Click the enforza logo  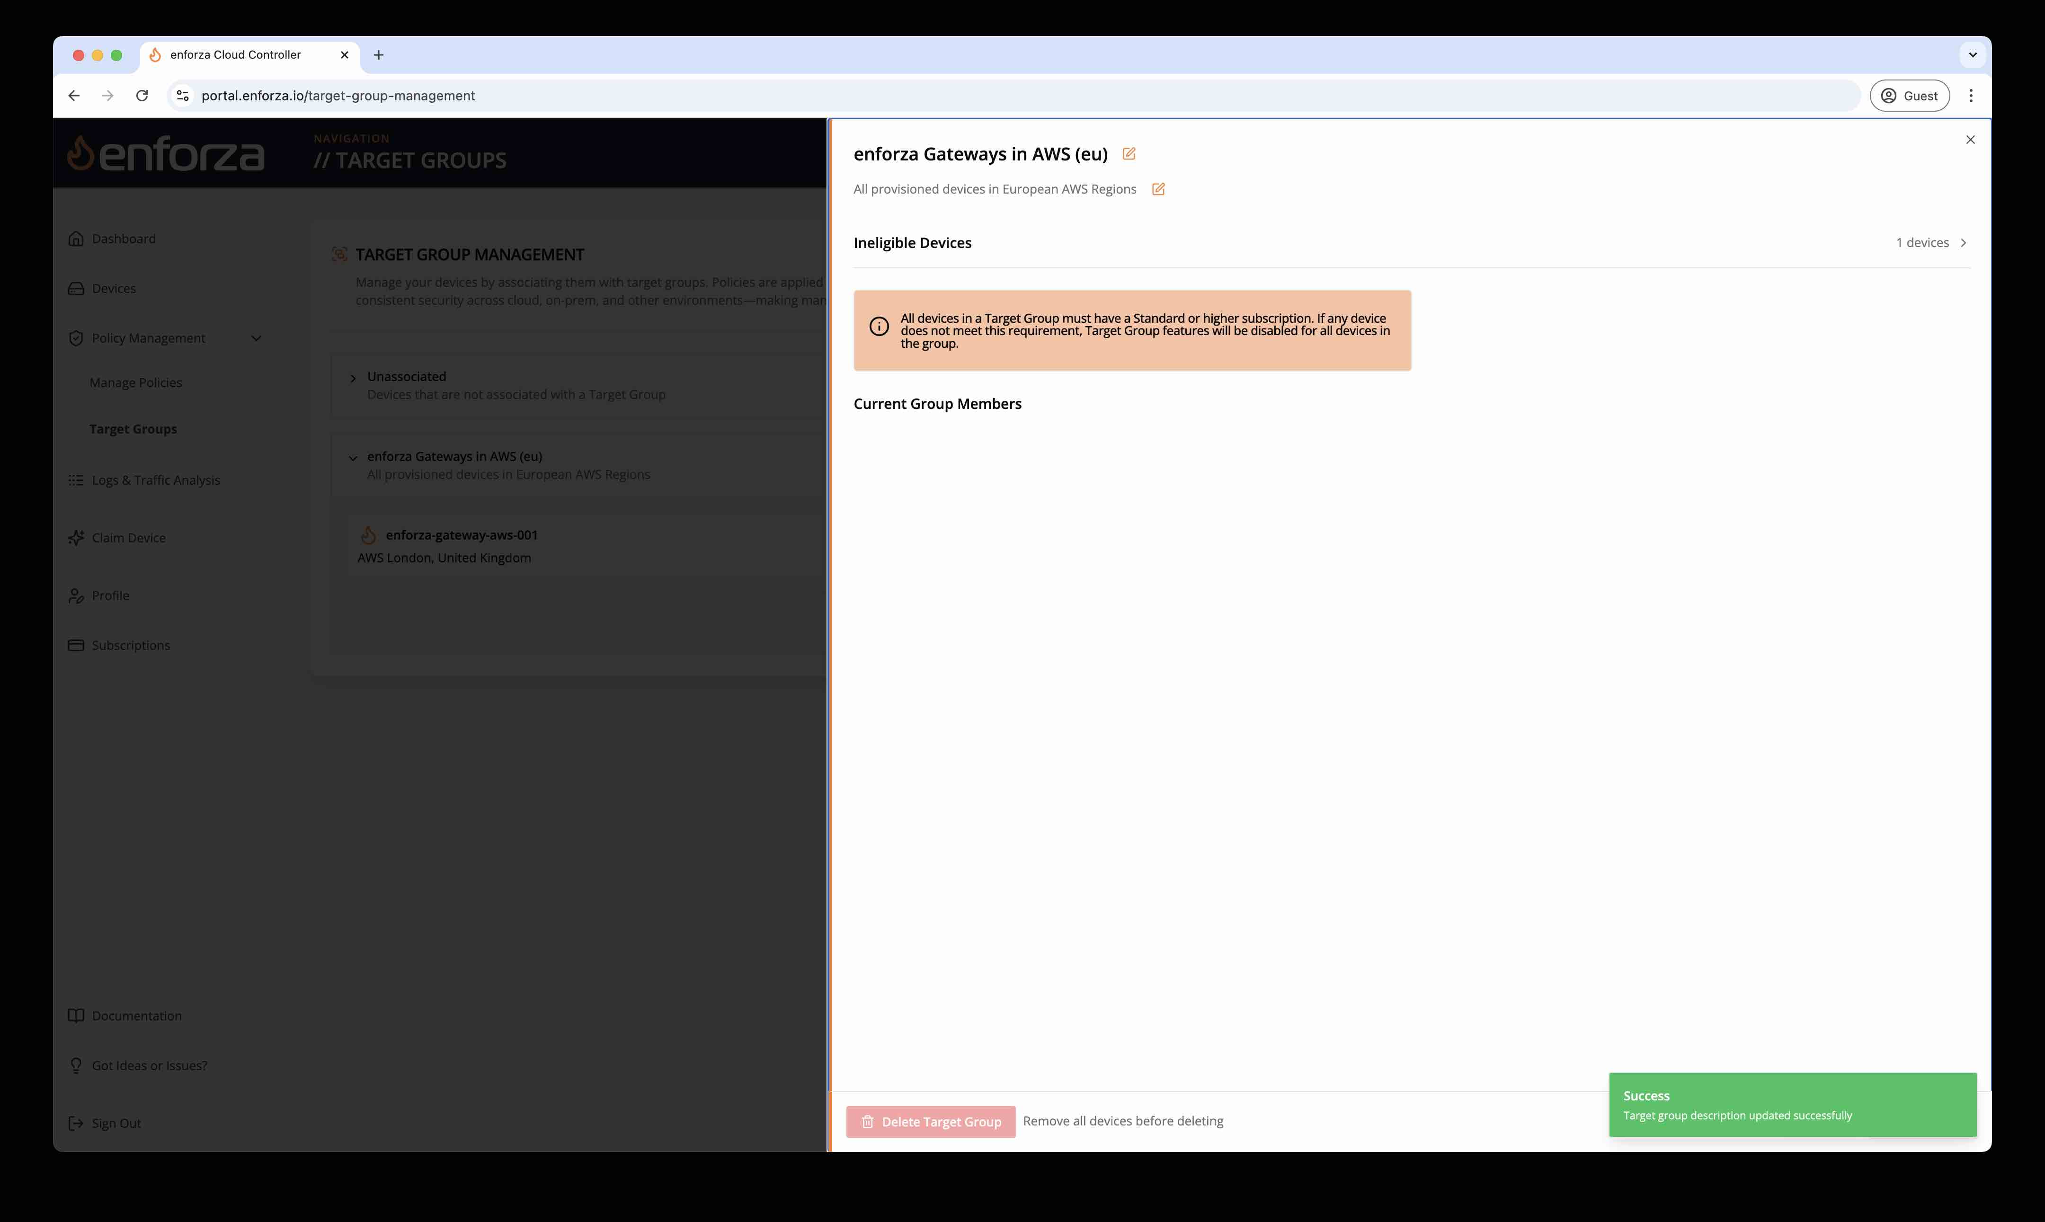[166, 153]
